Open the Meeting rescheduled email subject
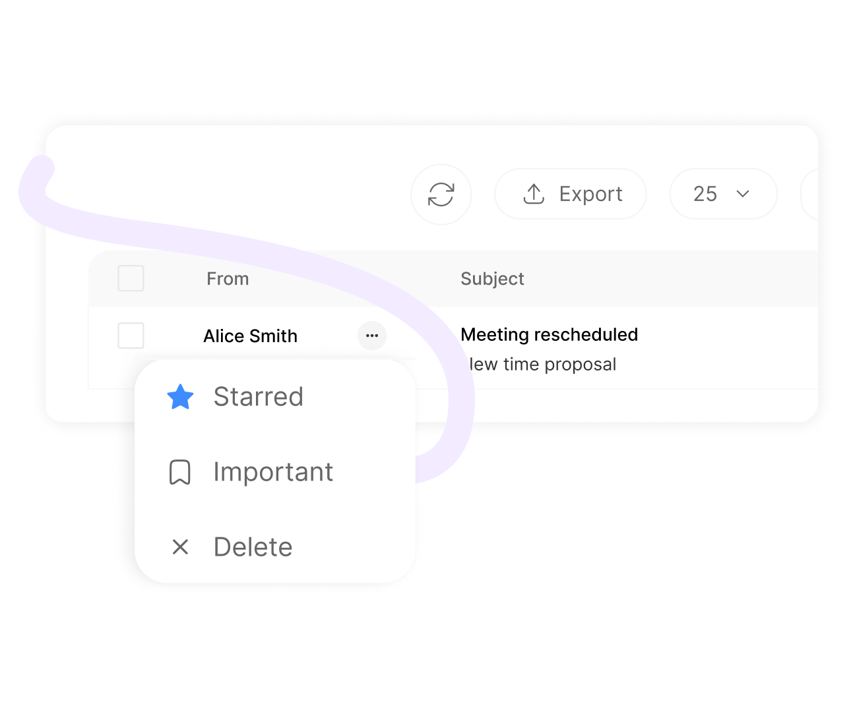The height and width of the screenshot is (708, 851). tap(549, 335)
